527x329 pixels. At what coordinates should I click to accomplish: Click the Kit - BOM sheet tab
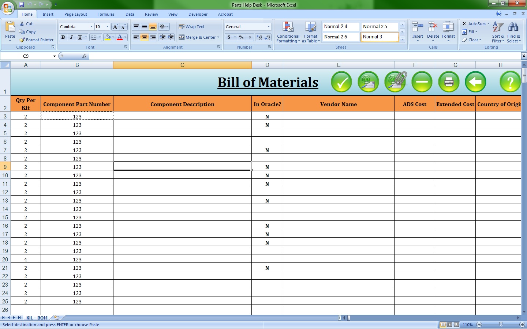37,318
